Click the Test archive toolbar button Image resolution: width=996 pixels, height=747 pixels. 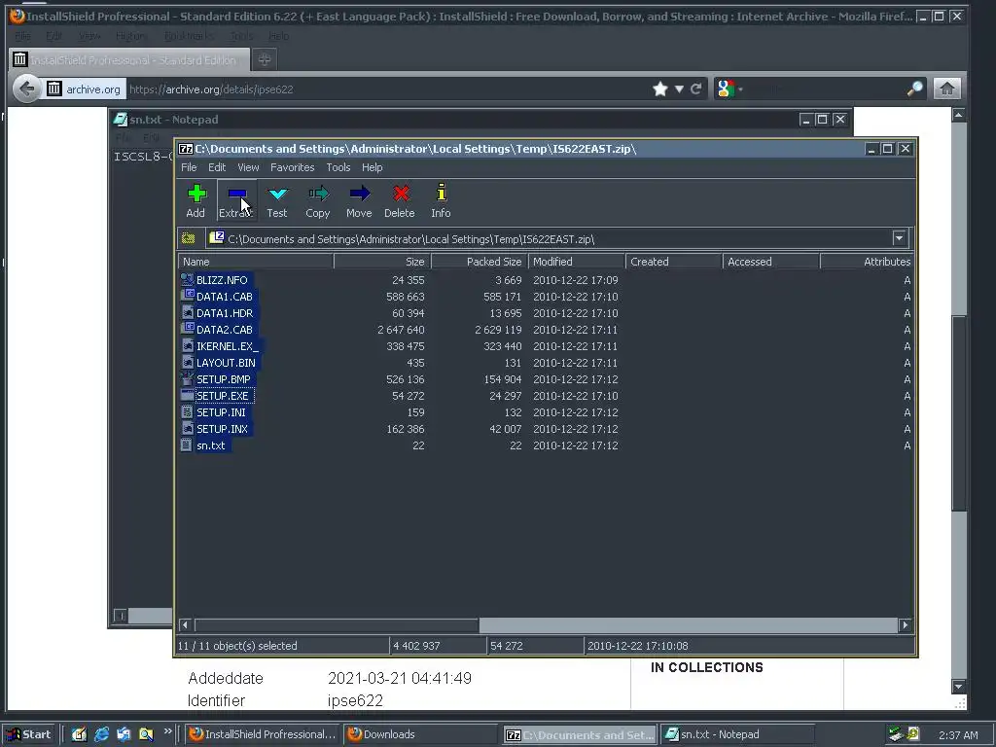click(x=277, y=200)
